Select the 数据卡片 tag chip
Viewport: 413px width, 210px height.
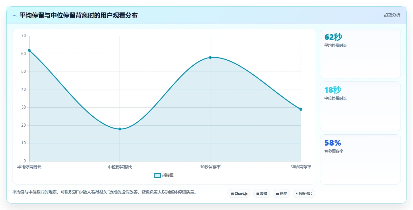pyautogui.click(x=304, y=194)
